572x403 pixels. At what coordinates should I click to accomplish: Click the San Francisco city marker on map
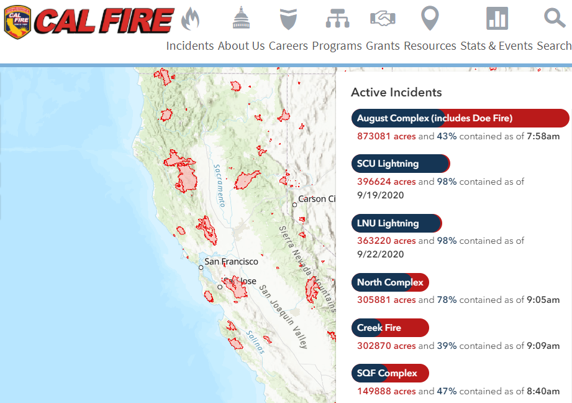[201, 267]
